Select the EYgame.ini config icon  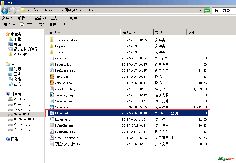[x=52, y=64]
